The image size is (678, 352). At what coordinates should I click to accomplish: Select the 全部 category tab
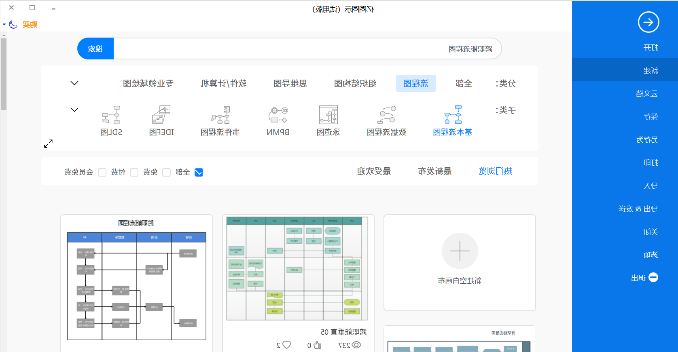[464, 83]
